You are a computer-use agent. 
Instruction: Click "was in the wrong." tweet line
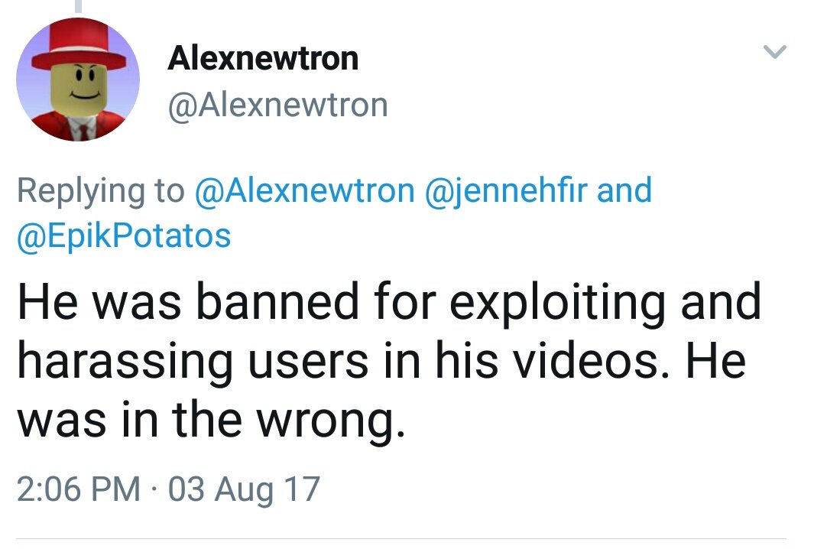211,421
